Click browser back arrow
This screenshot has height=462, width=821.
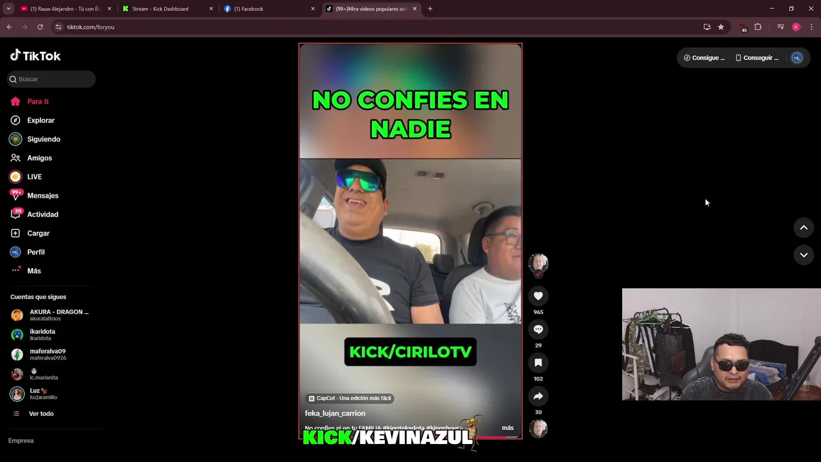(9, 27)
